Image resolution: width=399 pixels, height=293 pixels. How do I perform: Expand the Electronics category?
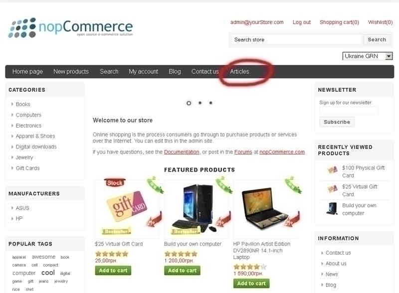(x=28, y=126)
